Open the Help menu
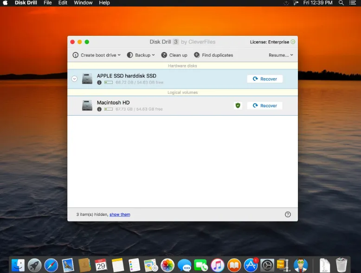Viewport: 361px width, 273px height. 104,3
